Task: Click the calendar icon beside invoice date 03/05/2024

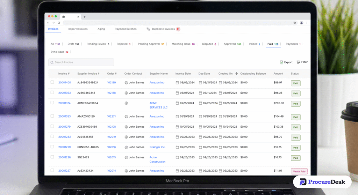Action: click(177, 83)
